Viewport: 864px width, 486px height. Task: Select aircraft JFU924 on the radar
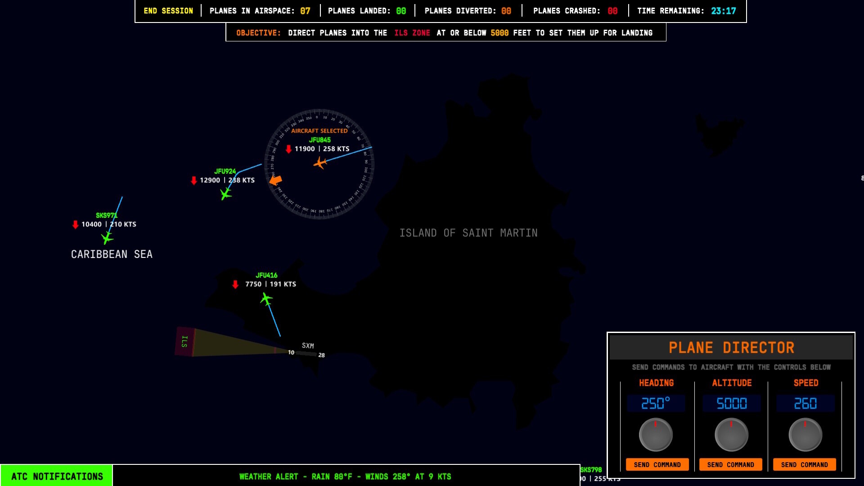[225, 193]
